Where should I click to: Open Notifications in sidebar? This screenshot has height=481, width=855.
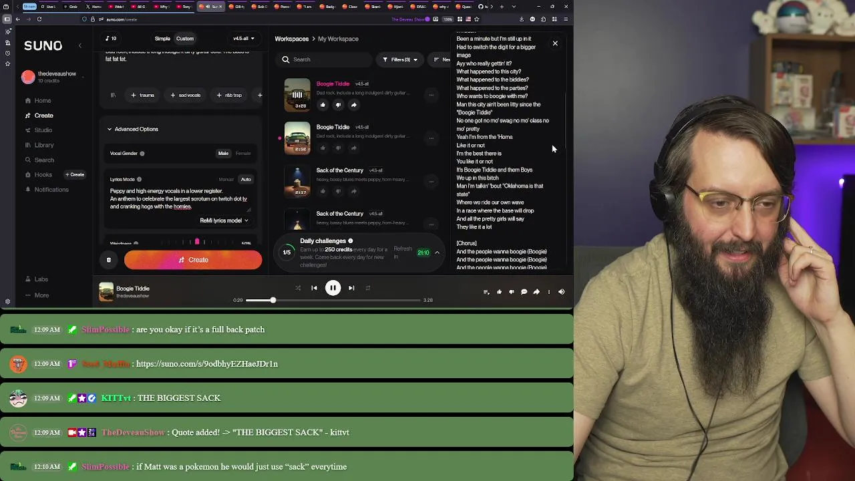(x=46, y=190)
